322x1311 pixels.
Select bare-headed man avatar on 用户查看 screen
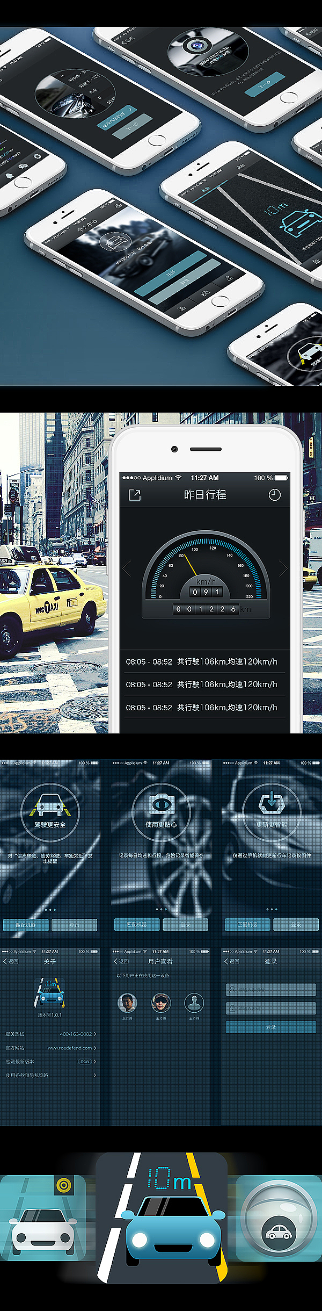point(127,1003)
